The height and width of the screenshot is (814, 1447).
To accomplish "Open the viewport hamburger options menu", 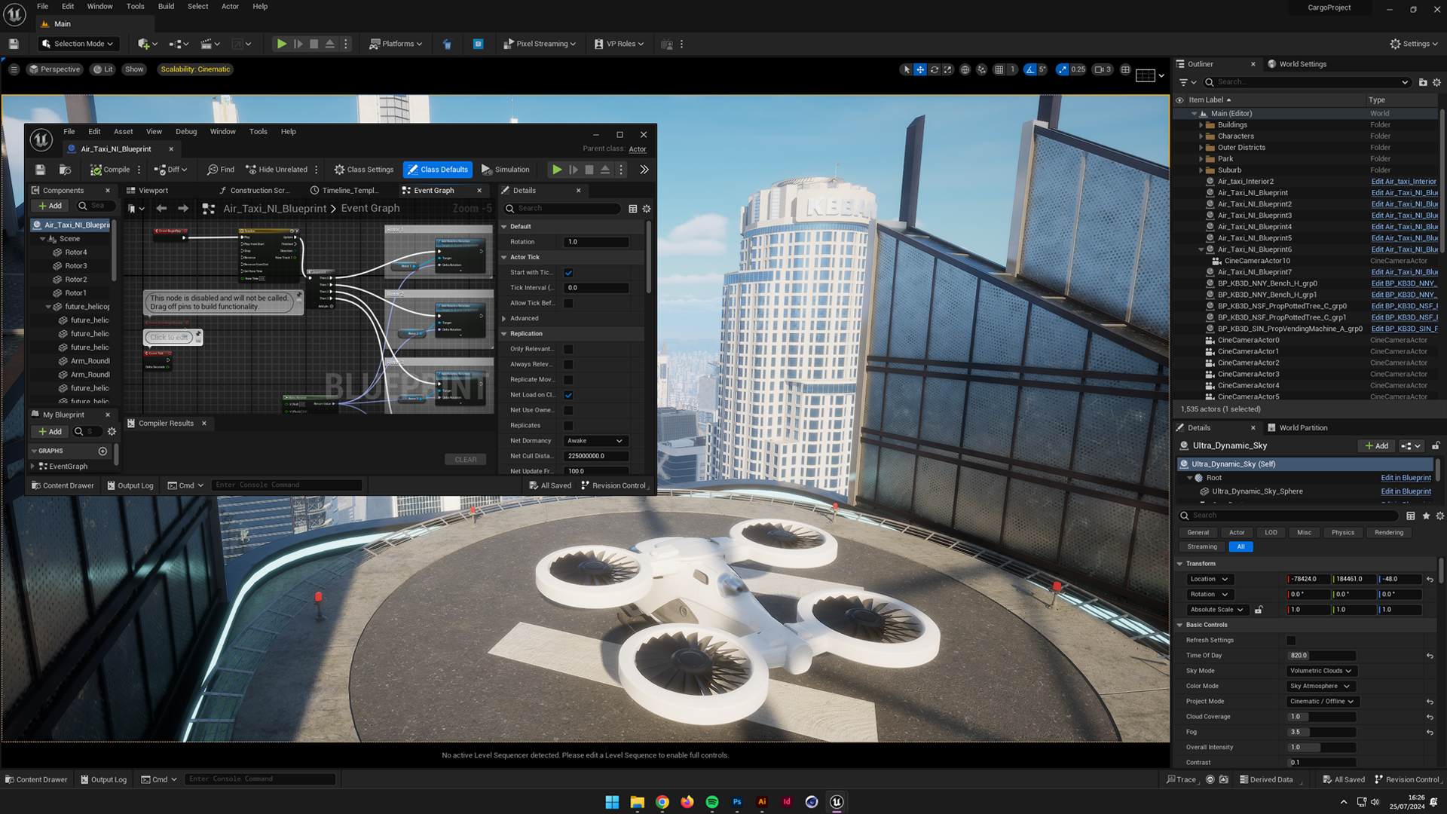I will click(14, 69).
